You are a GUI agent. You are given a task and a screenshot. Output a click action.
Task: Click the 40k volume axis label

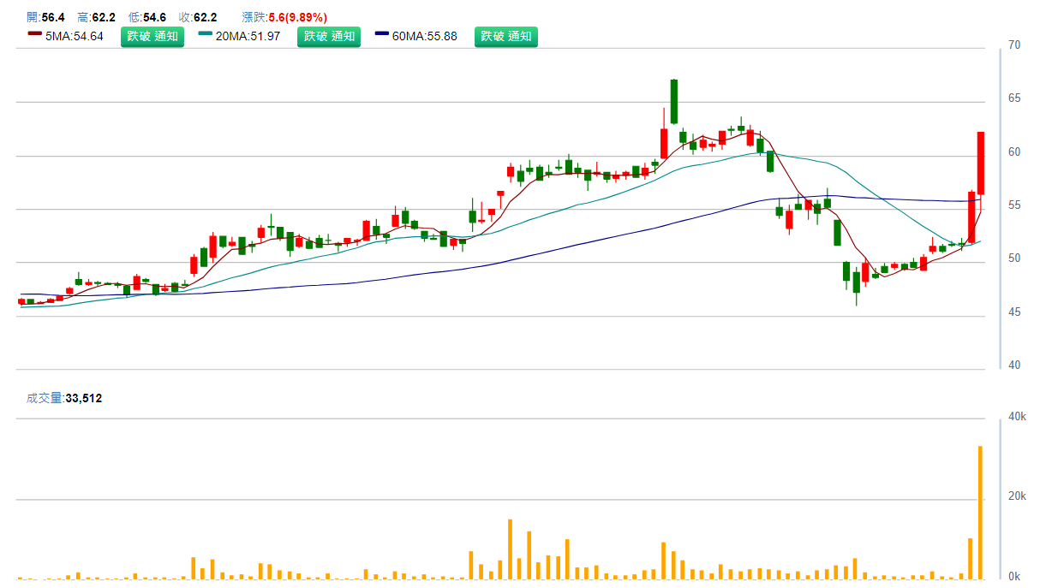pos(1017,417)
